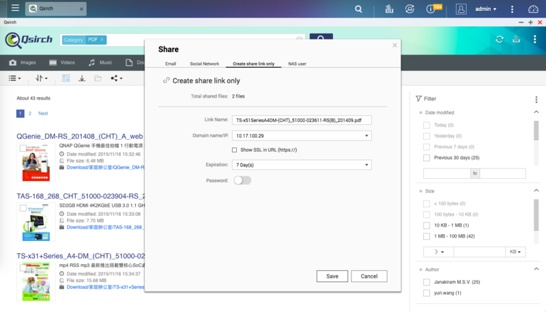Enable Show SSL in URL checkbox
The image size is (546, 312).
pos(234,150)
